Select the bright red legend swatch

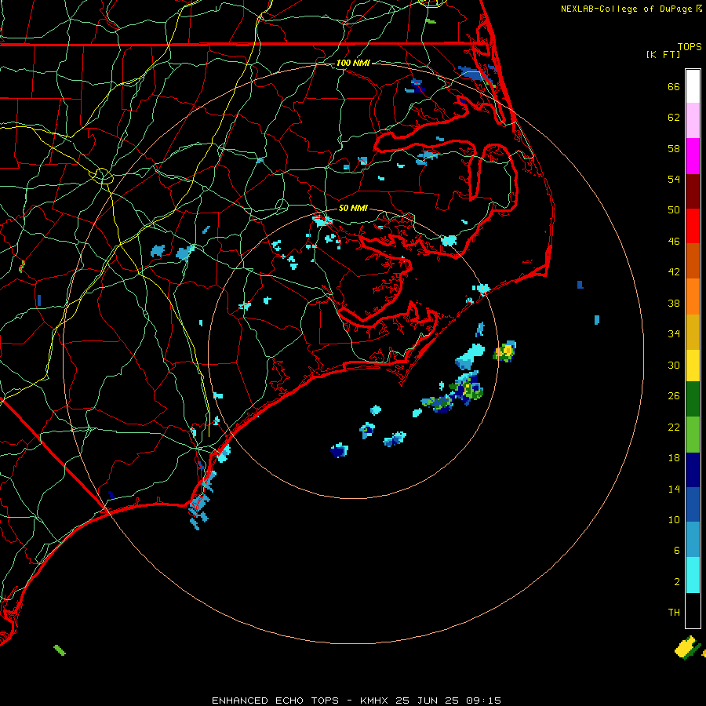(693, 226)
